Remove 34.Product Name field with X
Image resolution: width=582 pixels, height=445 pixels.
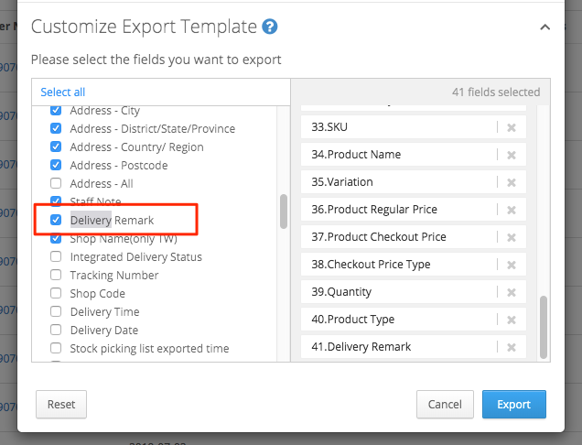point(512,155)
